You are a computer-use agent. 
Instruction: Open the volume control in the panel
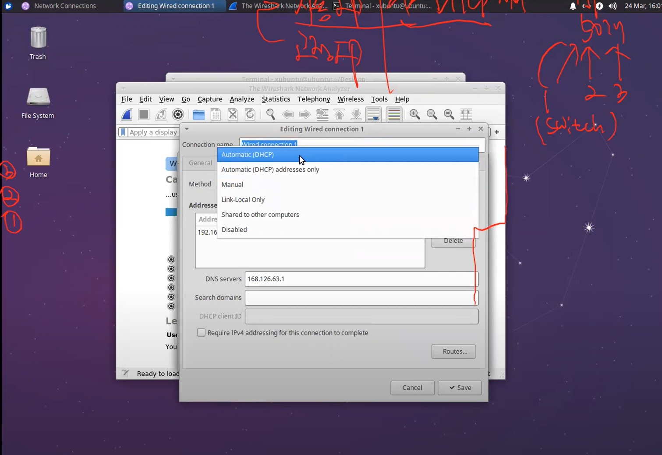[x=612, y=6]
